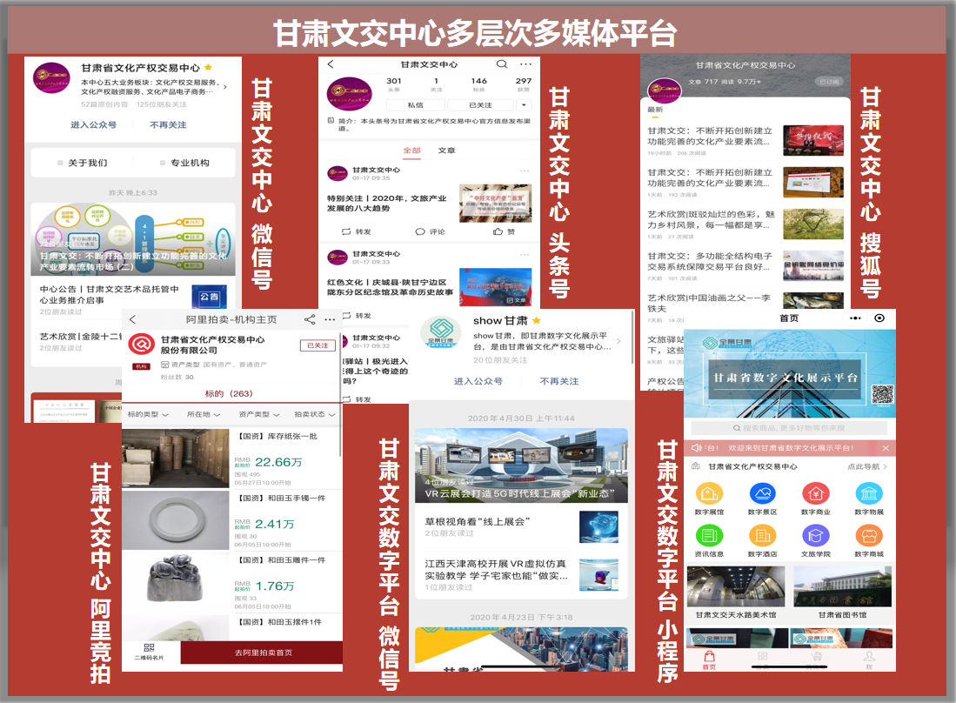Open the 甘肃省图书馆 venue photo

coord(842,586)
